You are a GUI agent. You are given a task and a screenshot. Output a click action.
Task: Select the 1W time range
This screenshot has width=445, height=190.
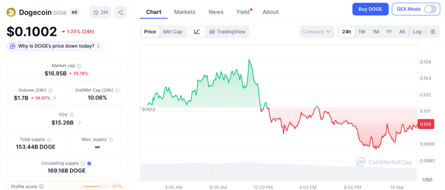(x=362, y=32)
